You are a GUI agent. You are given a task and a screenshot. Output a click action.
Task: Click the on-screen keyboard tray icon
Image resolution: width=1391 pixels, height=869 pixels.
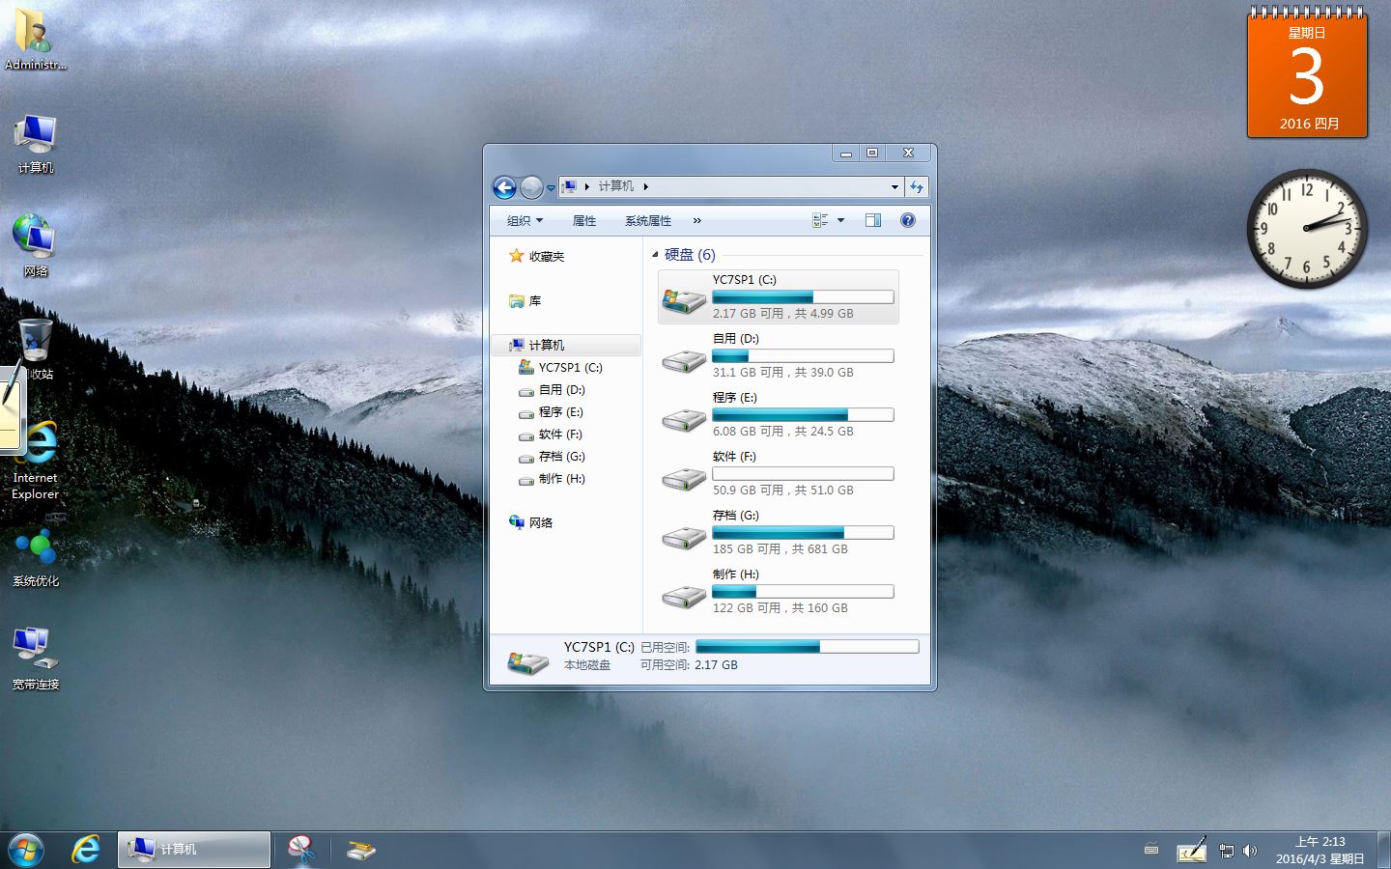pos(1150,850)
